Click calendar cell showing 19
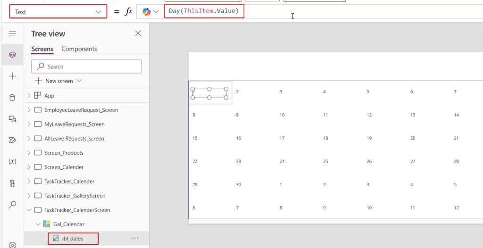Image resolution: width=483 pixels, height=248 pixels. pyautogui.click(x=369, y=138)
